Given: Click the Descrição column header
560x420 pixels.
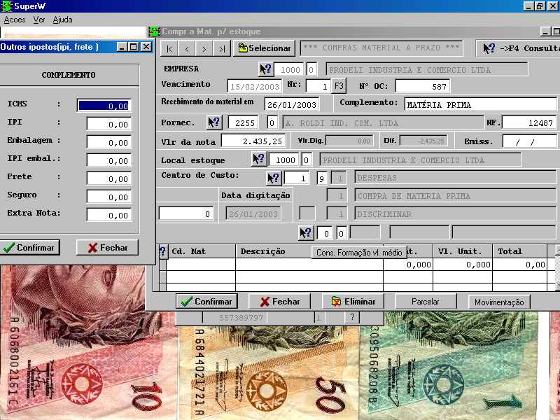Looking at the screenshot, I should (x=275, y=251).
